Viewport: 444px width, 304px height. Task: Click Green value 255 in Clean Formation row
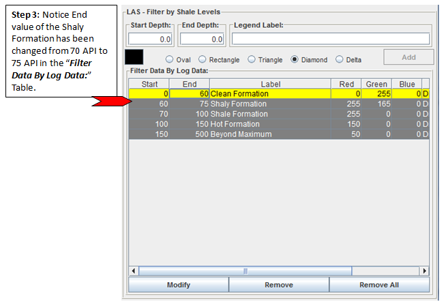(376, 93)
